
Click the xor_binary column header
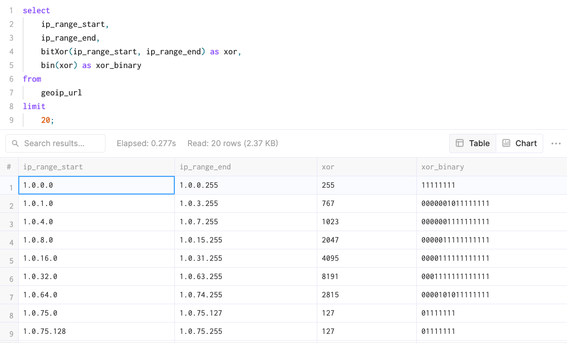(442, 167)
